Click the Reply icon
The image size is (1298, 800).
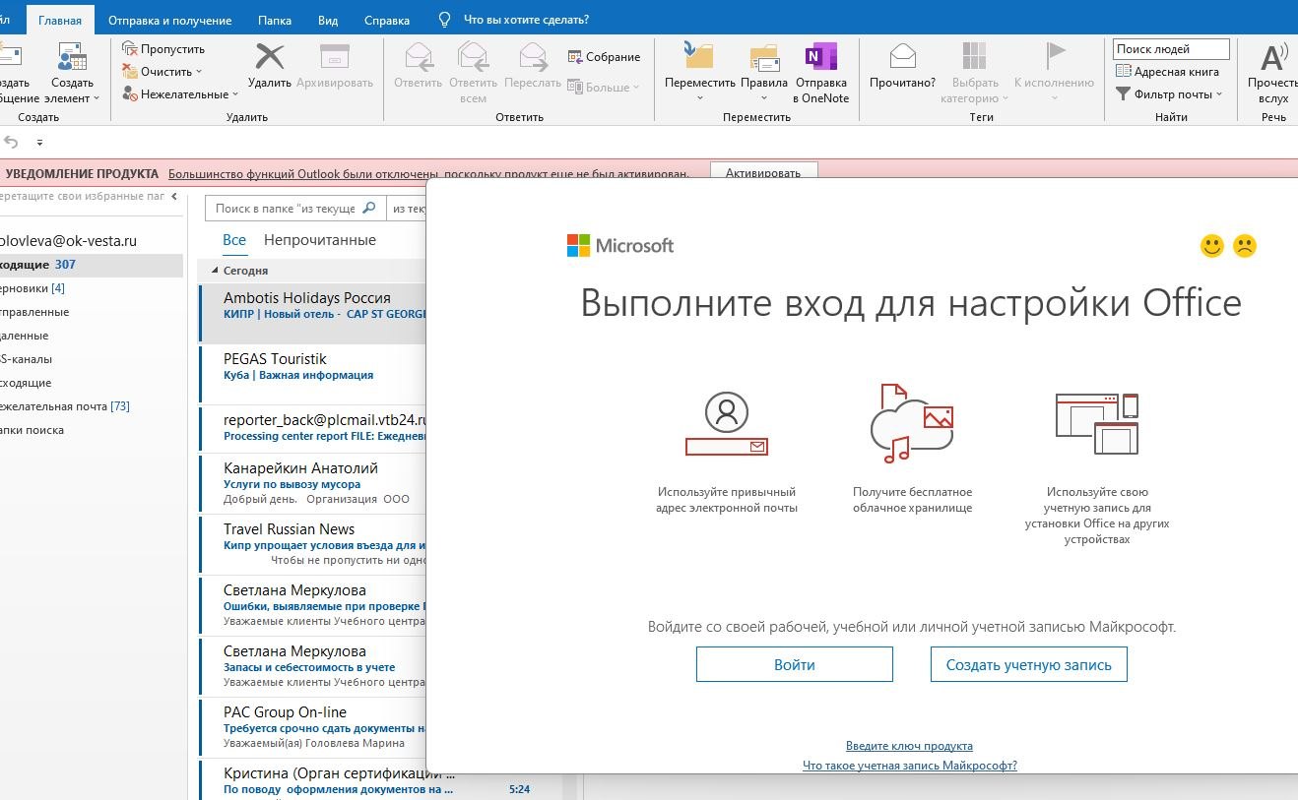coord(419,57)
